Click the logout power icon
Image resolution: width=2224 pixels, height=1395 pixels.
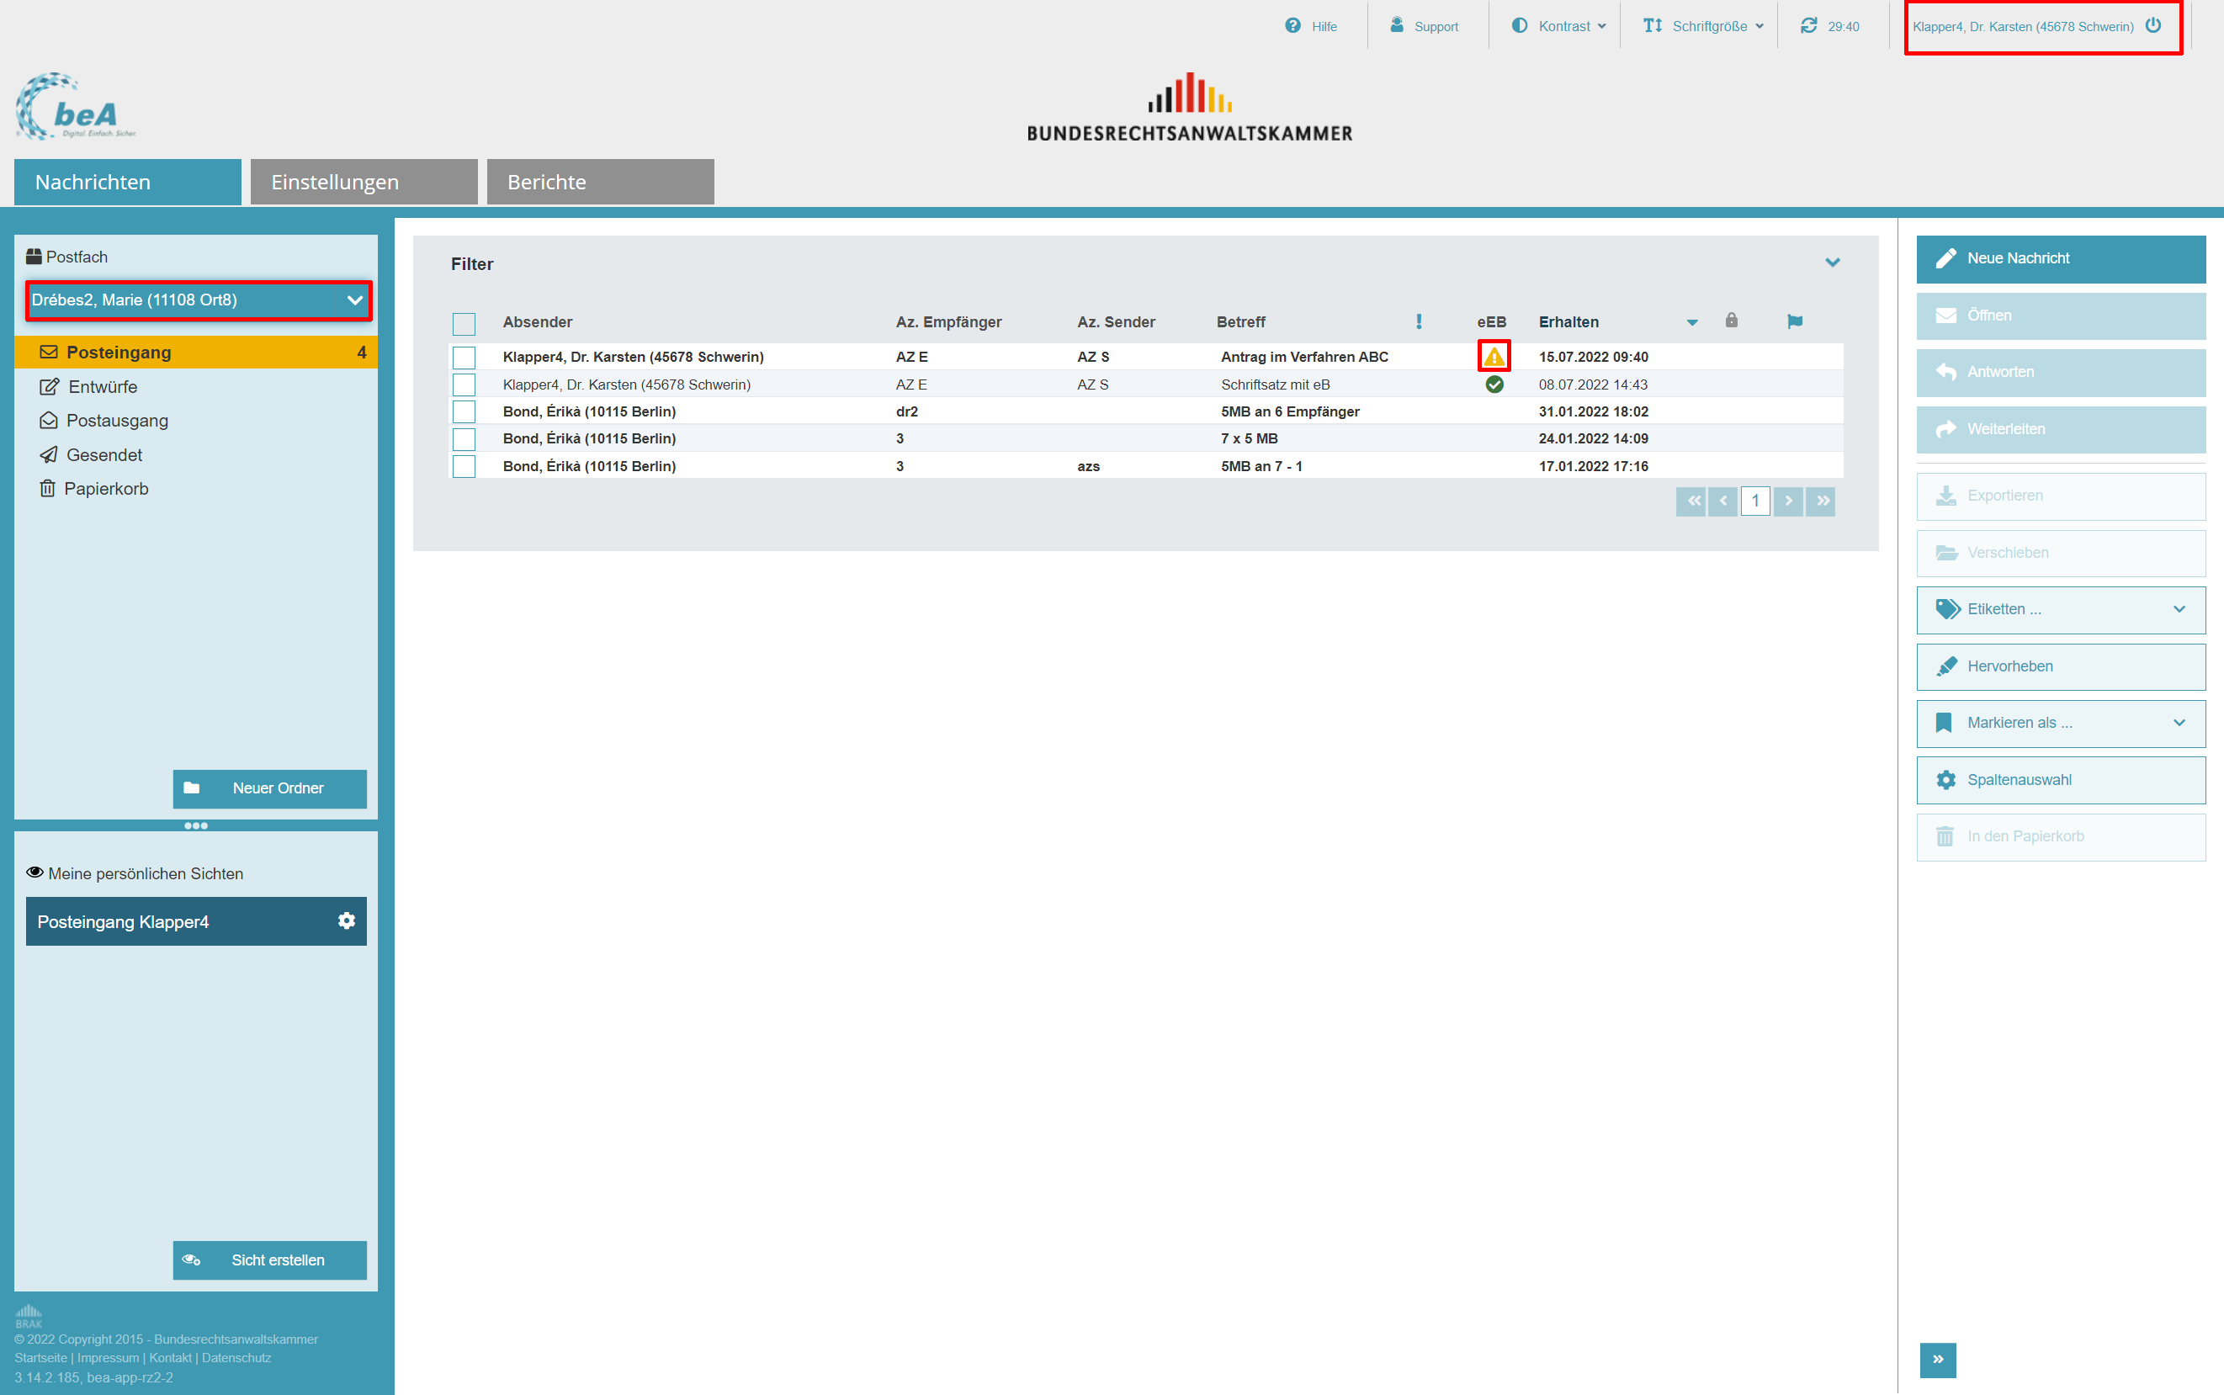click(x=2153, y=26)
